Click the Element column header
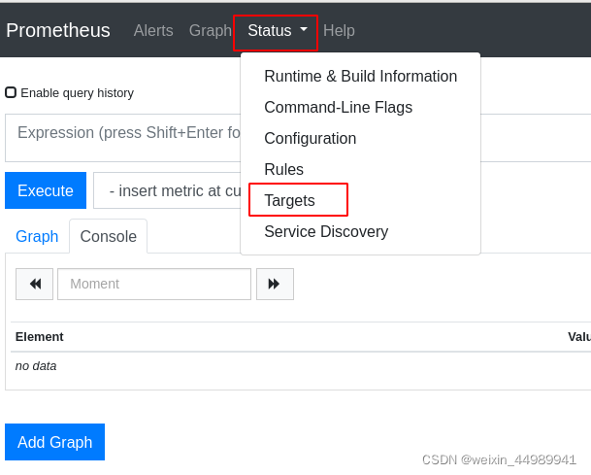 [x=39, y=336]
